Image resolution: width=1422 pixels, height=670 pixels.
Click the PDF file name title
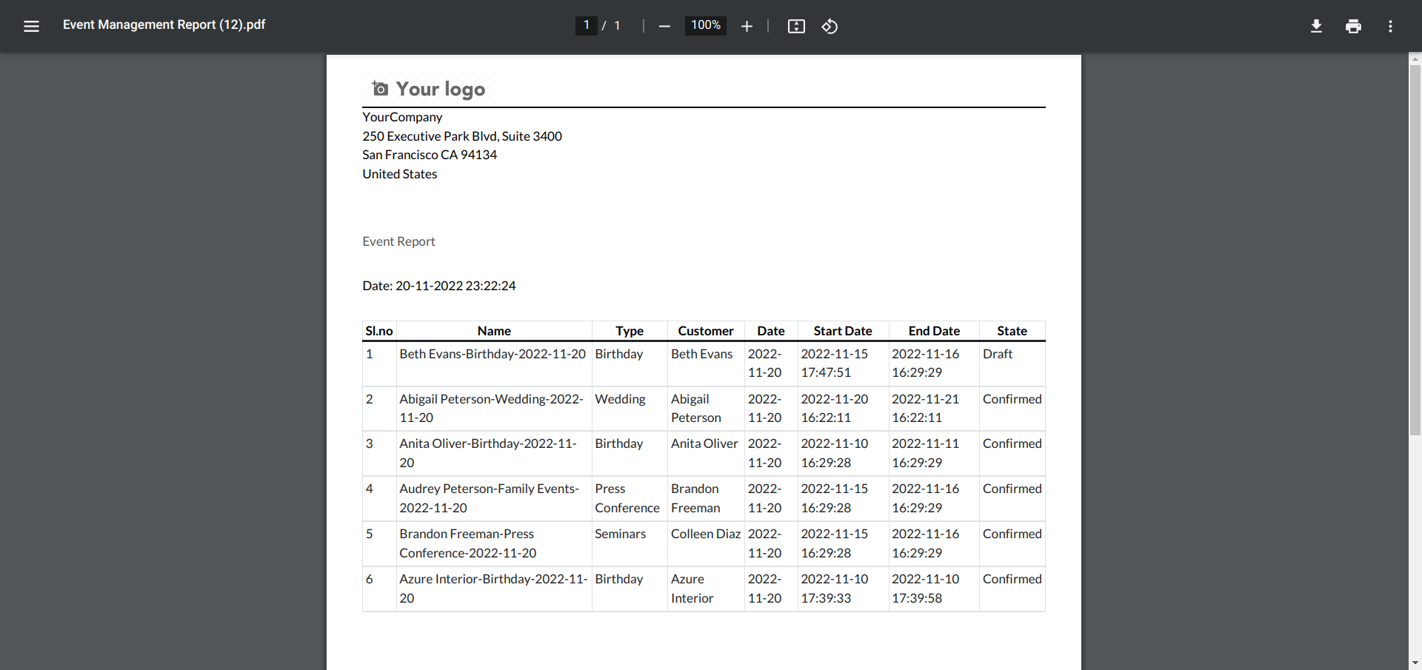click(x=164, y=24)
